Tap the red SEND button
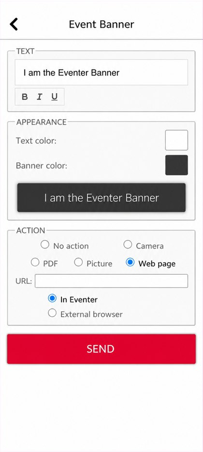Image resolution: width=203 pixels, height=452 pixels. click(101, 349)
